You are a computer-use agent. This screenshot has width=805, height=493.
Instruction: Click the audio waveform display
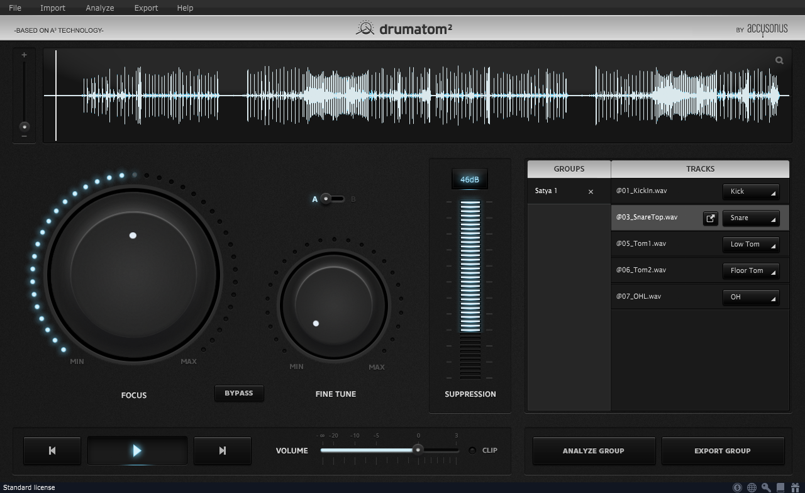pyautogui.click(x=417, y=96)
